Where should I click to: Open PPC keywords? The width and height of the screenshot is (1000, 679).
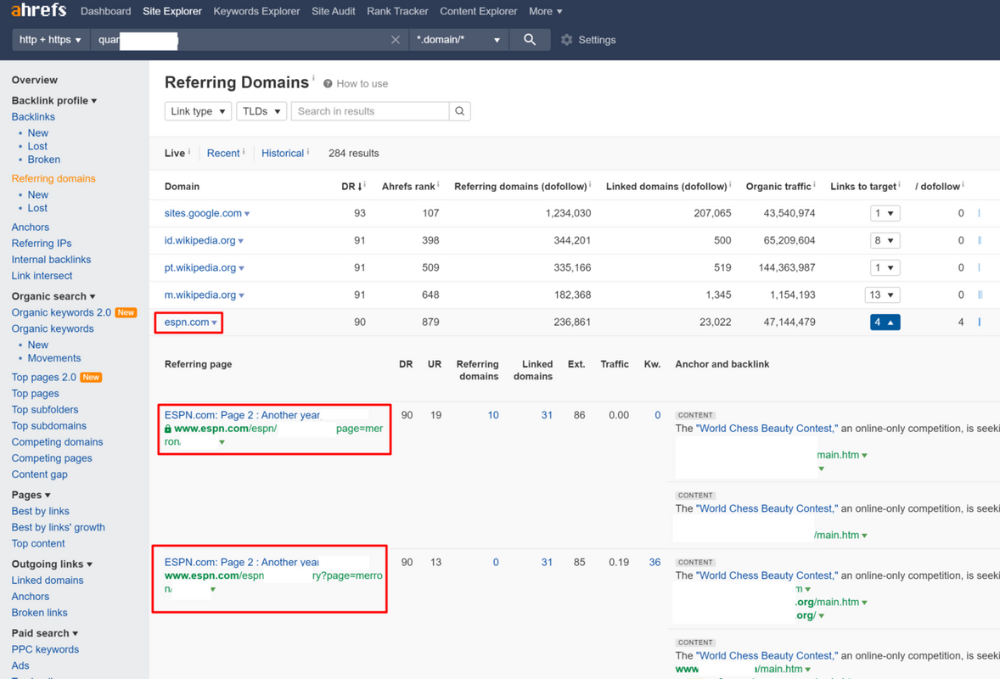(x=45, y=649)
